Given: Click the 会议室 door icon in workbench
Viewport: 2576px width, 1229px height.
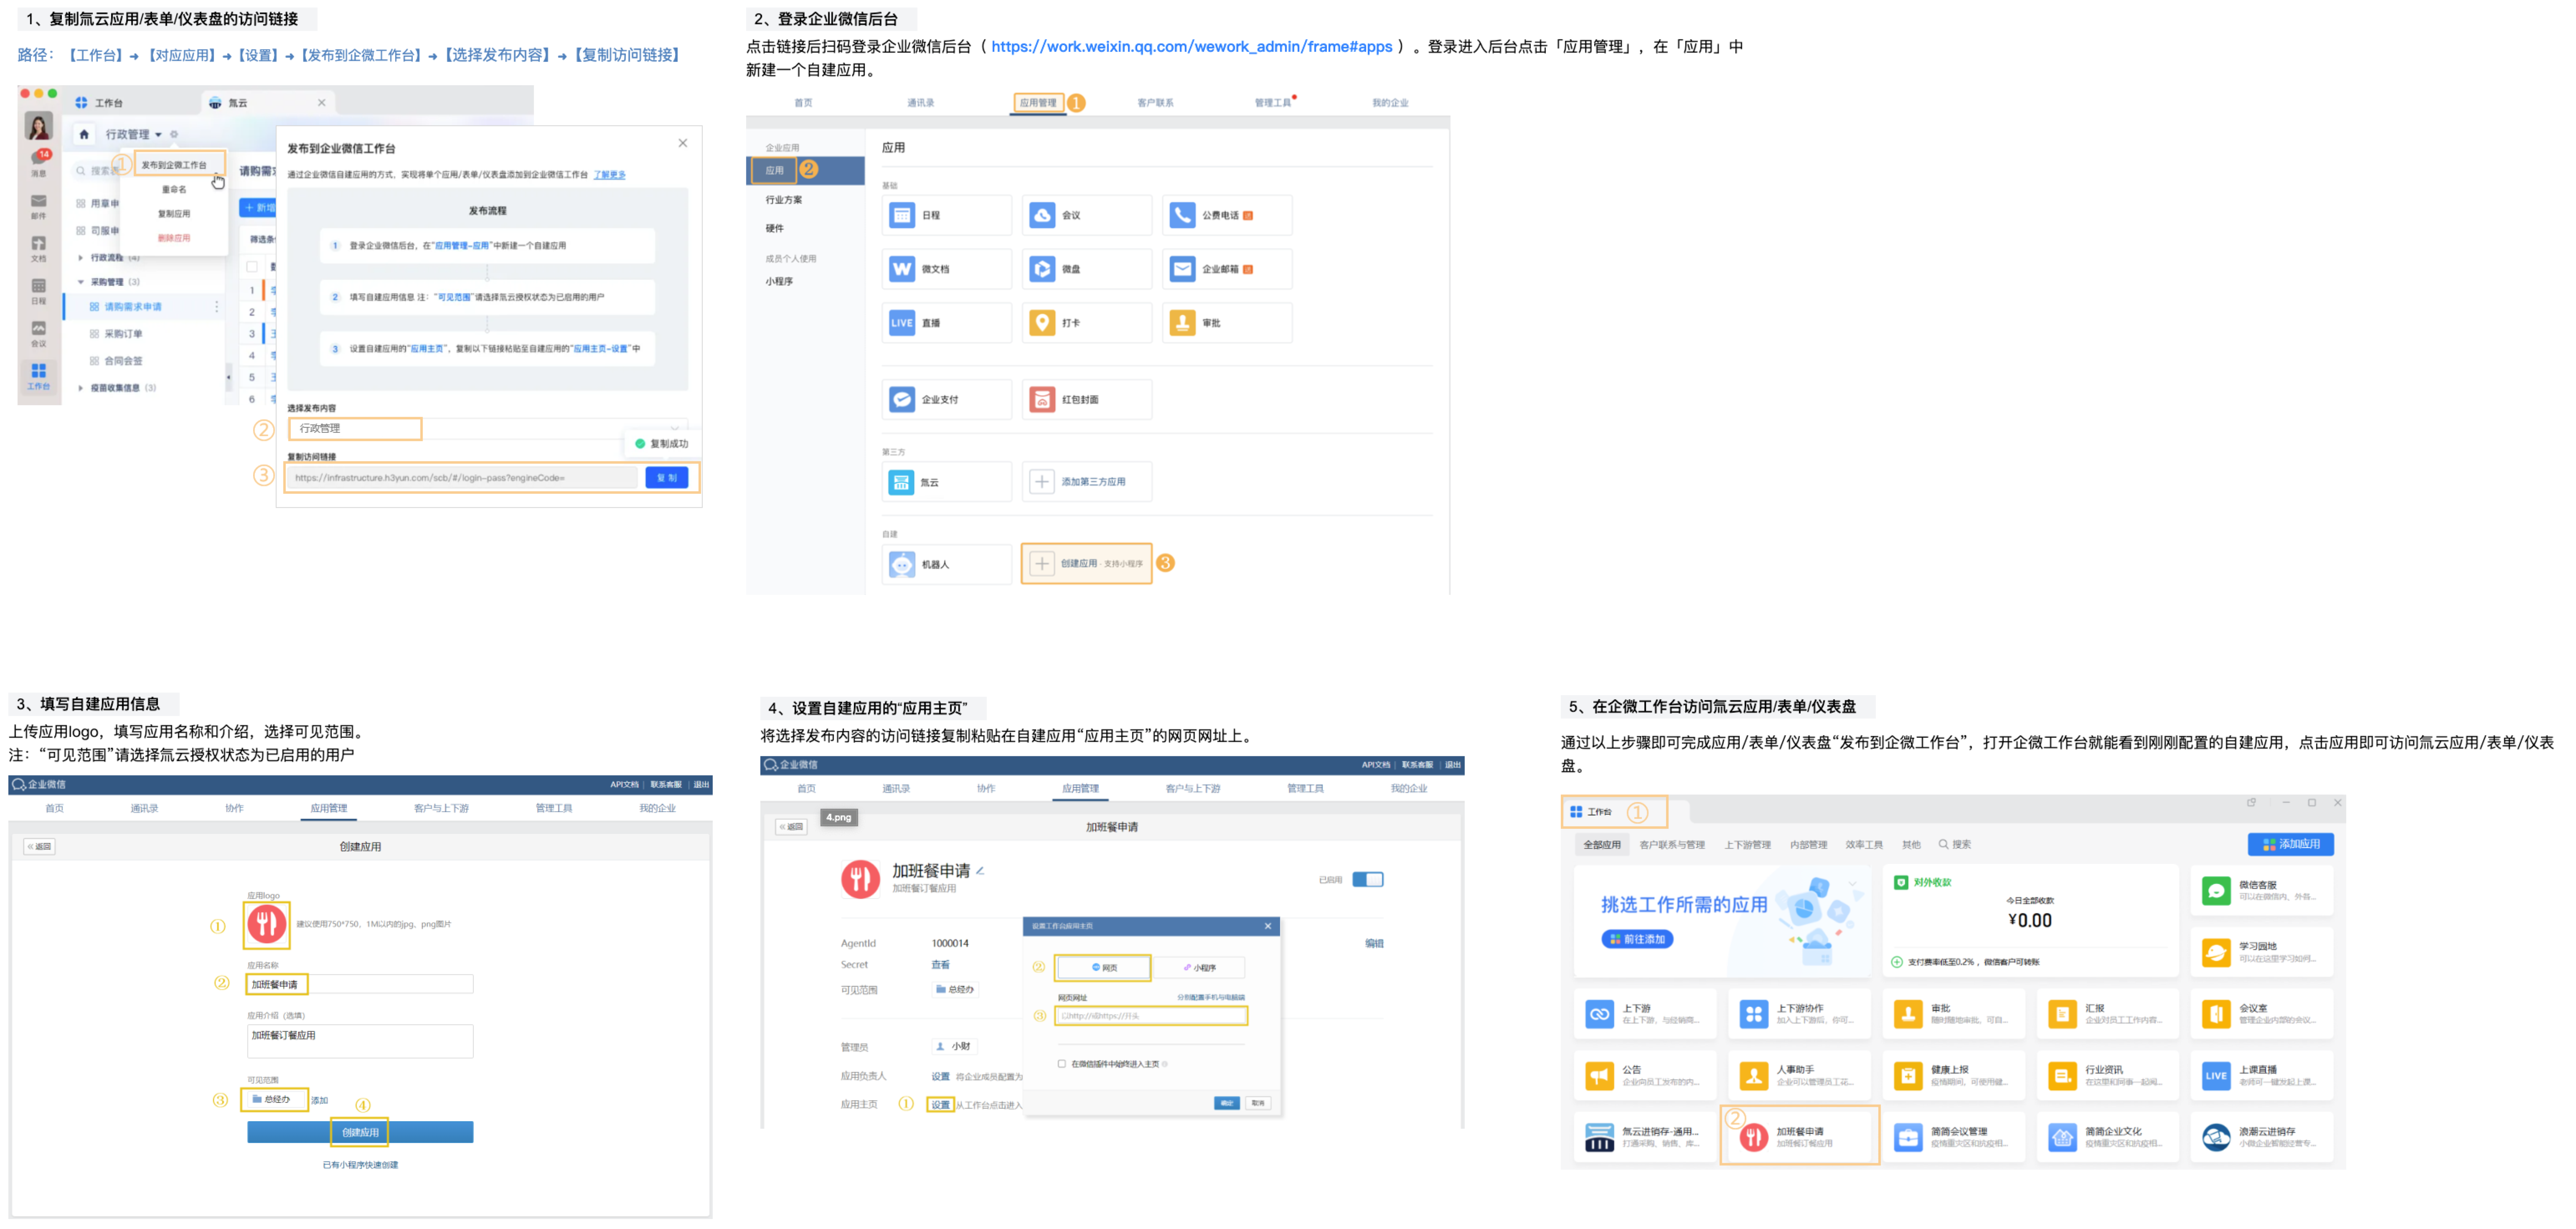Looking at the screenshot, I should pyautogui.click(x=2216, y=1014).
